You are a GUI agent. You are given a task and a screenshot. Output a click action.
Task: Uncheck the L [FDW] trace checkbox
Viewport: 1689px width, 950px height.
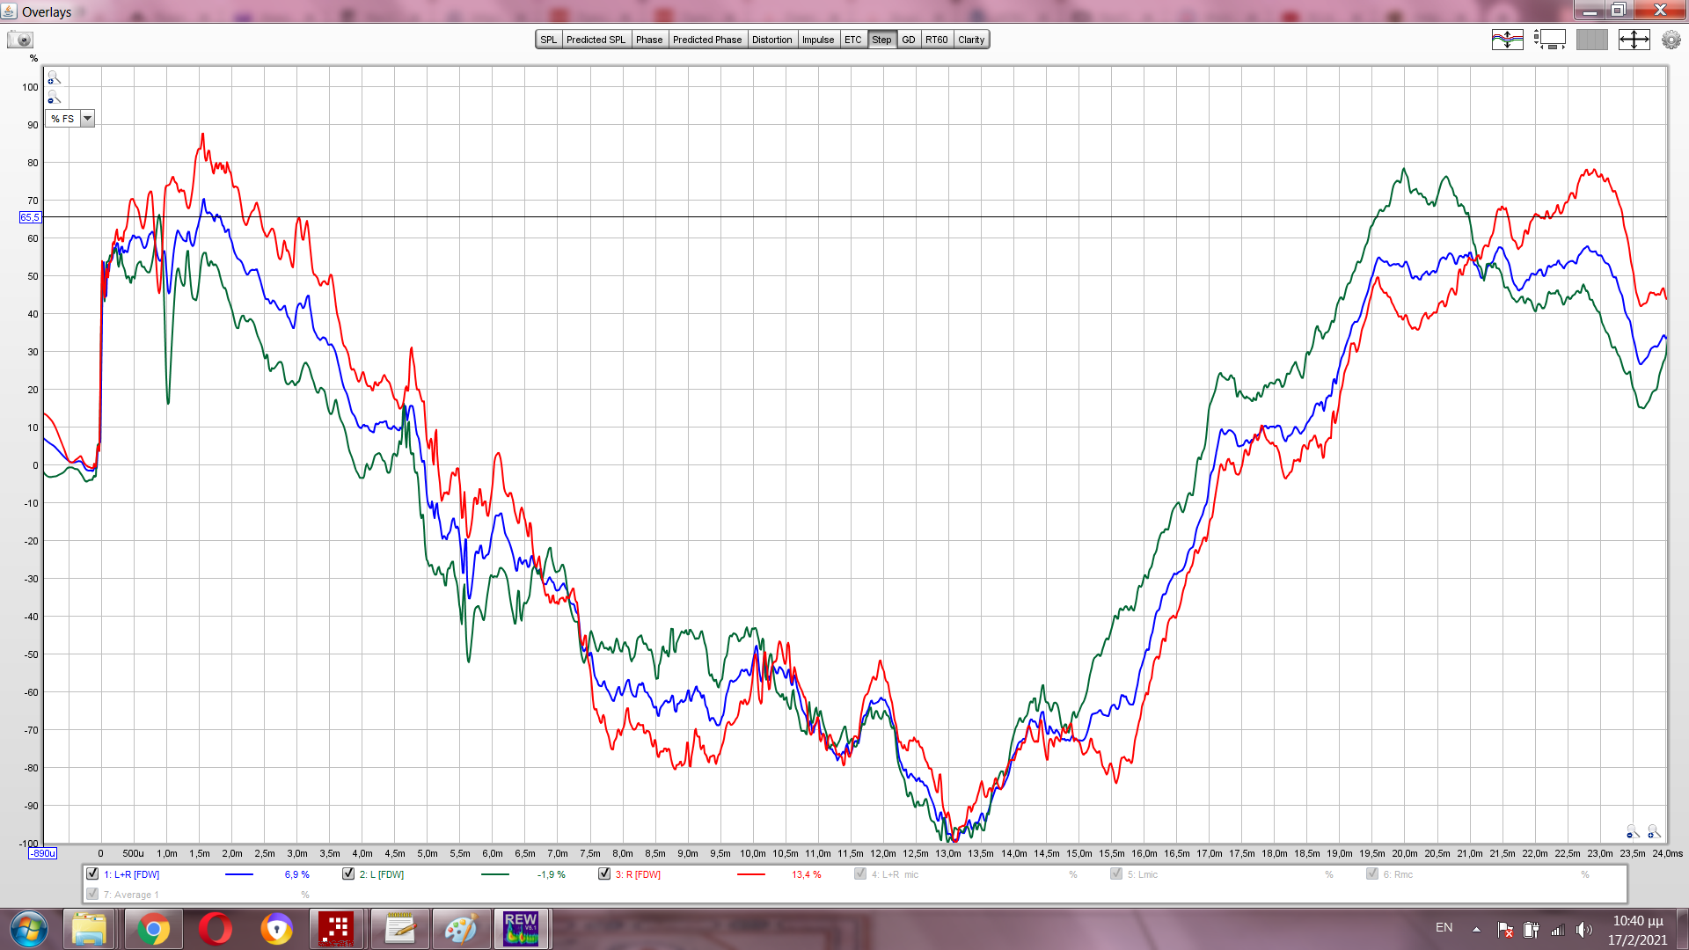[348, 873]
